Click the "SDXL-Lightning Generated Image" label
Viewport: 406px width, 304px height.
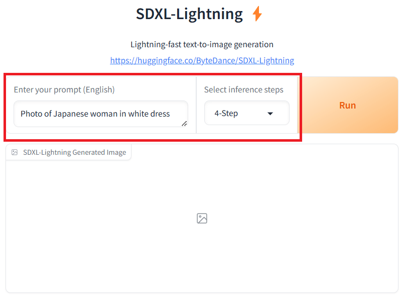tap(74, 152)
